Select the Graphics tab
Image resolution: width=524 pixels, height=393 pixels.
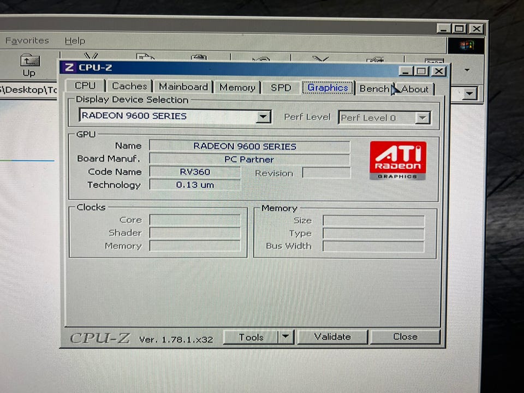[327, 87]
